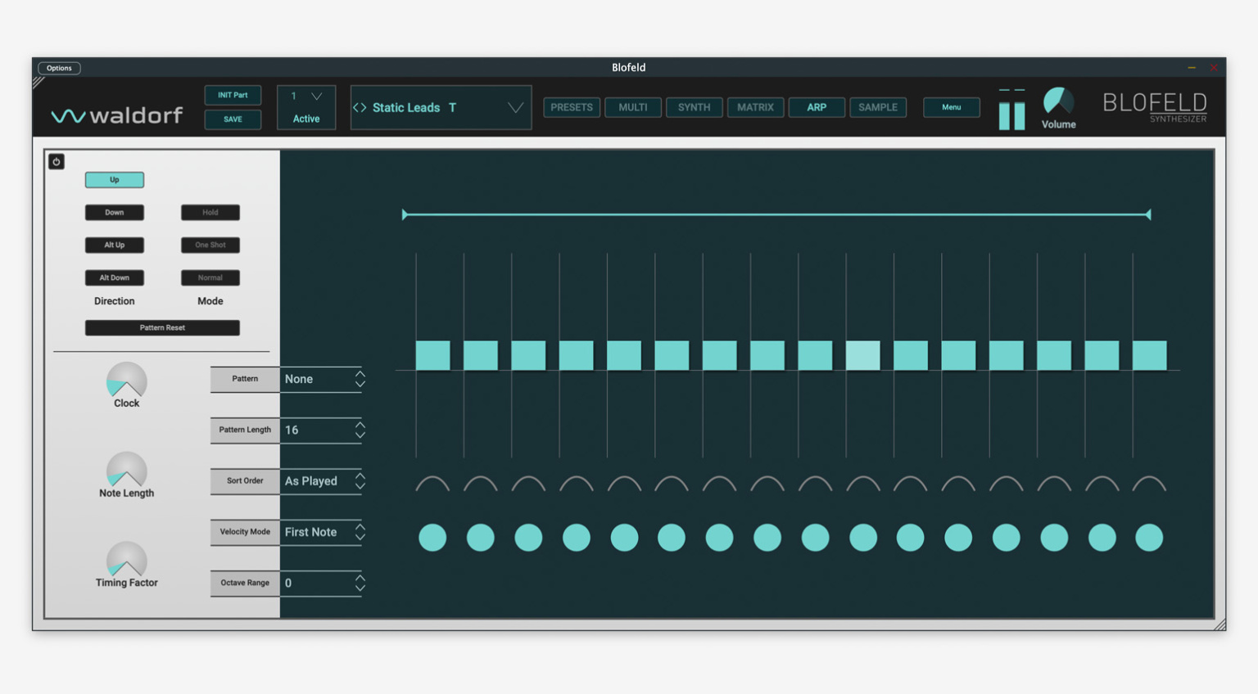The height and width of the screenshot is (694, 1258).
Task: Switch to the MATRIX tab
Action: tap(755, 107)
